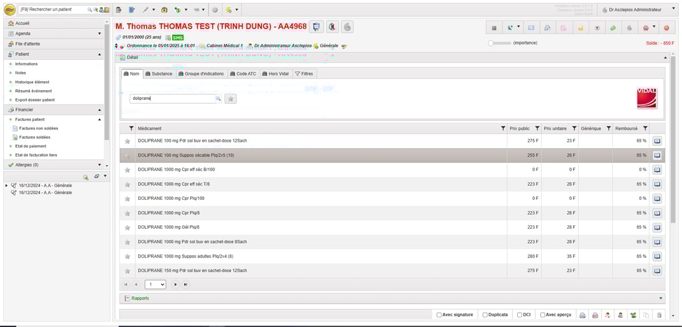Viewport: 682px width, 327px height.
Task: Expand the Agenda sidebar menu
Action: [99, 33]
